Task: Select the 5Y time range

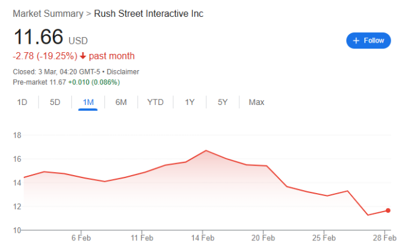Action: coord(223,102)
